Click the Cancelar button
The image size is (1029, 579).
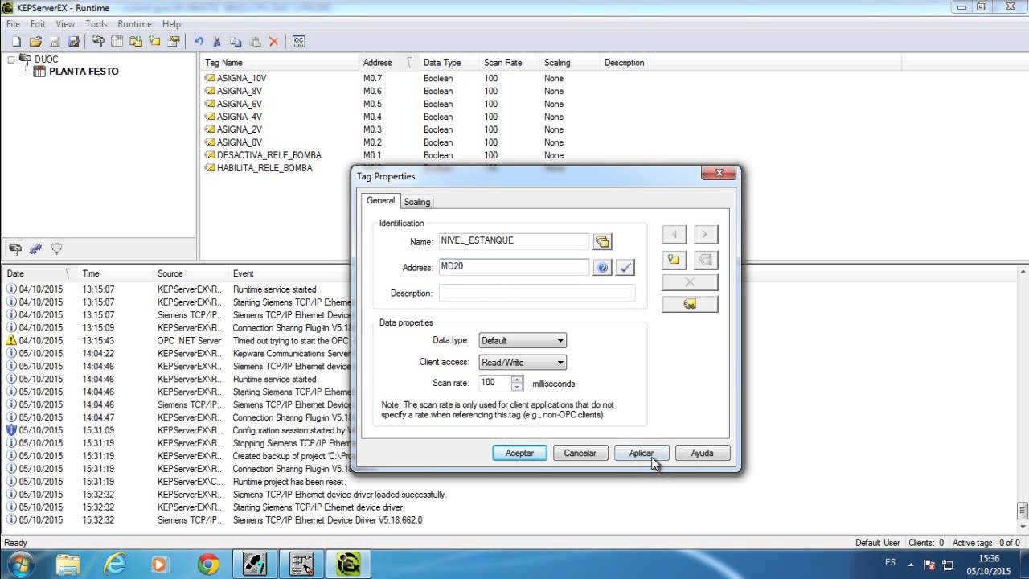(580, 453)
